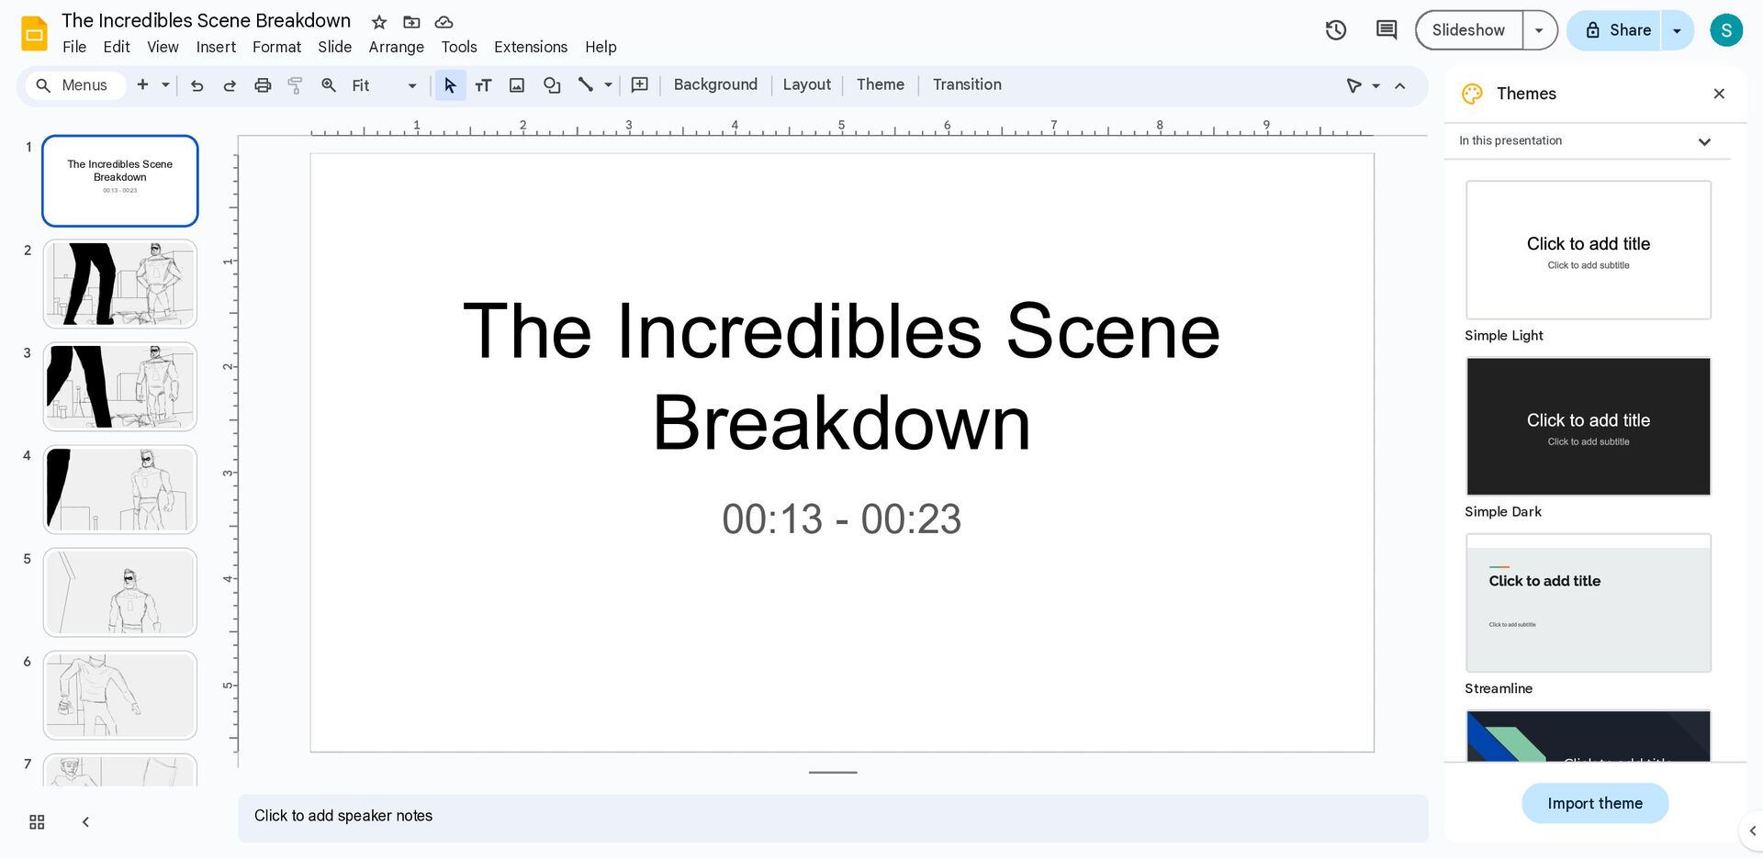Choose the Select cursor tool
Viewport: 1763px width, 859px height.
click(x=450, y=85)
